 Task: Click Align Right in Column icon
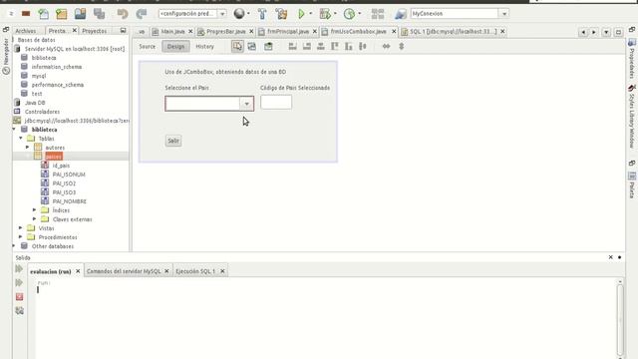307,47
